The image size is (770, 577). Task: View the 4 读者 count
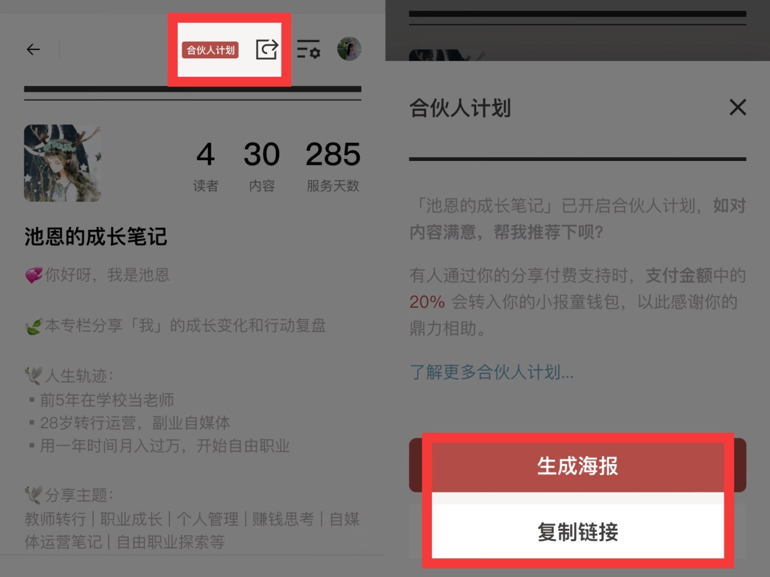[205, 167]
